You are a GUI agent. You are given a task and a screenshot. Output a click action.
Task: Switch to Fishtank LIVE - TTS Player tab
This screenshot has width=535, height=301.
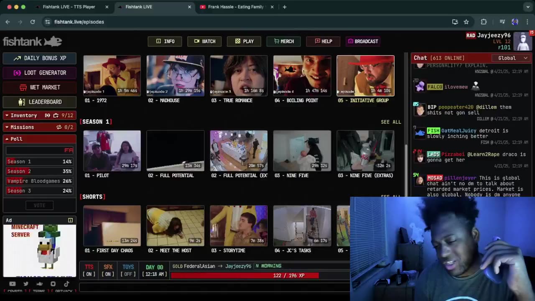tap(69, 7)
